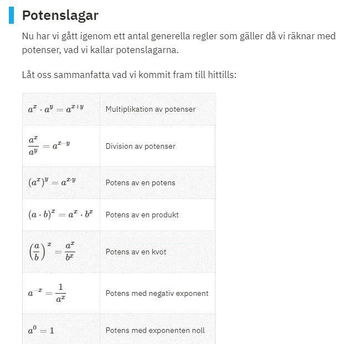Click the blue bar beside the Potenslagar heading
Screen dimensions: 340x344
[x=11, y=15]
